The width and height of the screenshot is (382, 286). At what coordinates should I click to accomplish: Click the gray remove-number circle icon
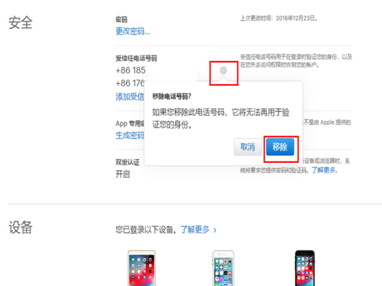coord(223,71)
